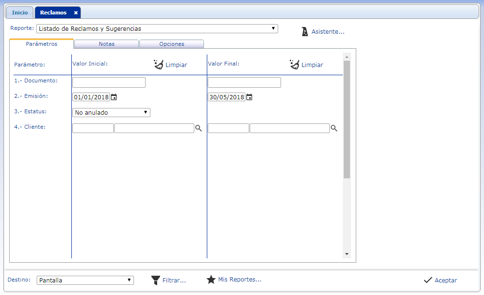The height and width of the screenshot is (295, 484).
Task: Search Cliente for Valor Final magnifier
Action: pos(334,128)
